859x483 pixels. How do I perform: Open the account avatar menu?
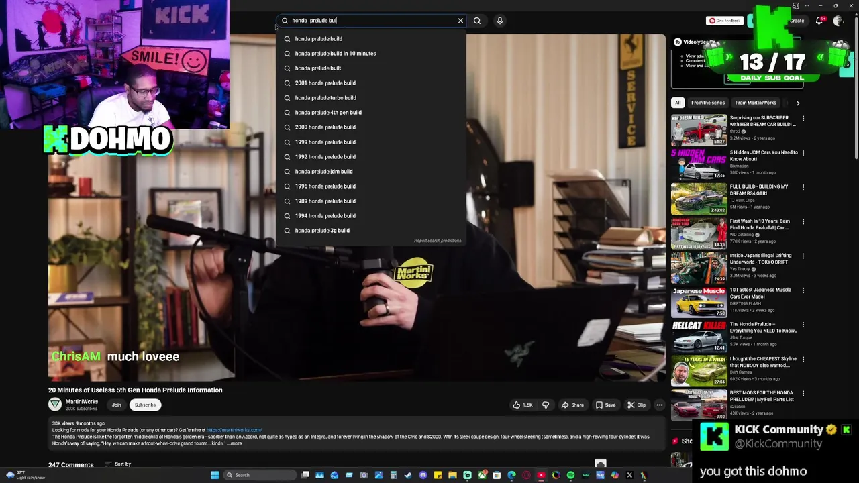[x=838, y=21]
